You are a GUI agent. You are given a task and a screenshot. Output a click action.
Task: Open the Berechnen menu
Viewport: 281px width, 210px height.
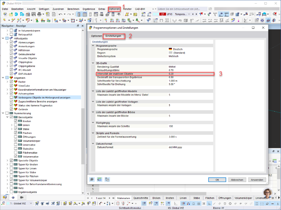73,9
